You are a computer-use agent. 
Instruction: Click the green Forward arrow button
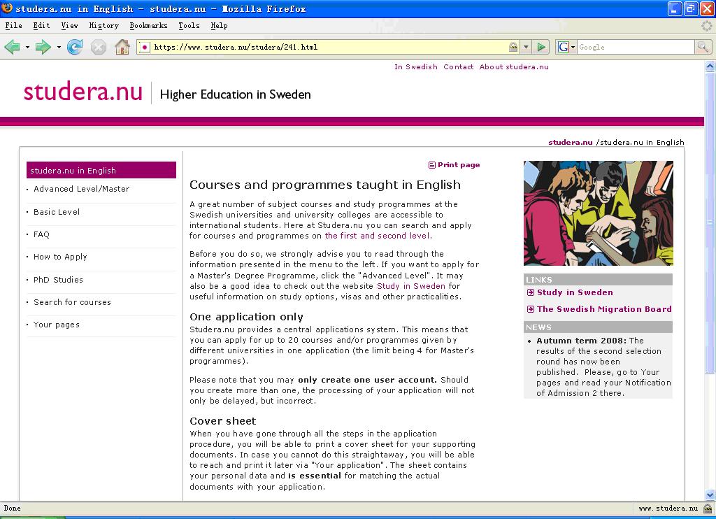pos(43,47)
